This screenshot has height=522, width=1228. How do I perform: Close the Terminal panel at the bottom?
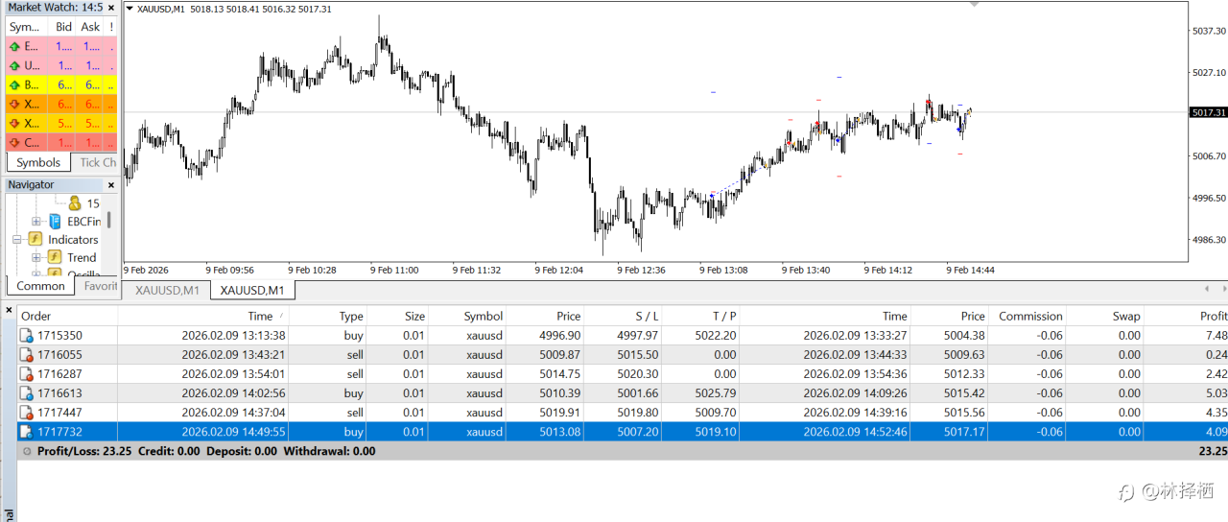pos(8,310)
